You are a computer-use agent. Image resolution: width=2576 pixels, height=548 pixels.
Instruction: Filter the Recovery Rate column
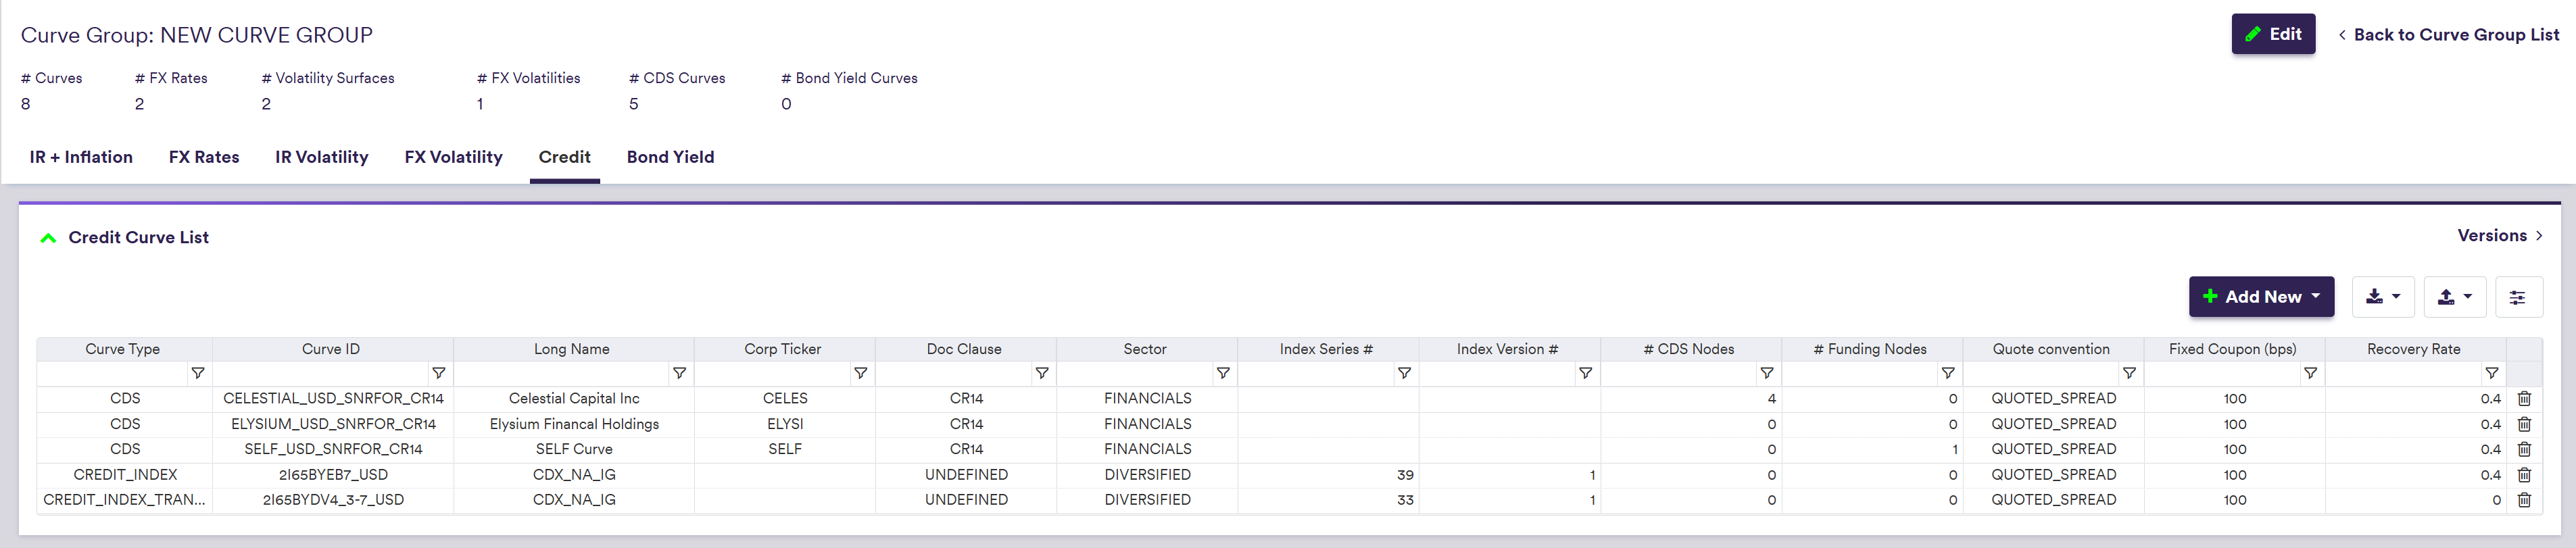coord(2491,373)
